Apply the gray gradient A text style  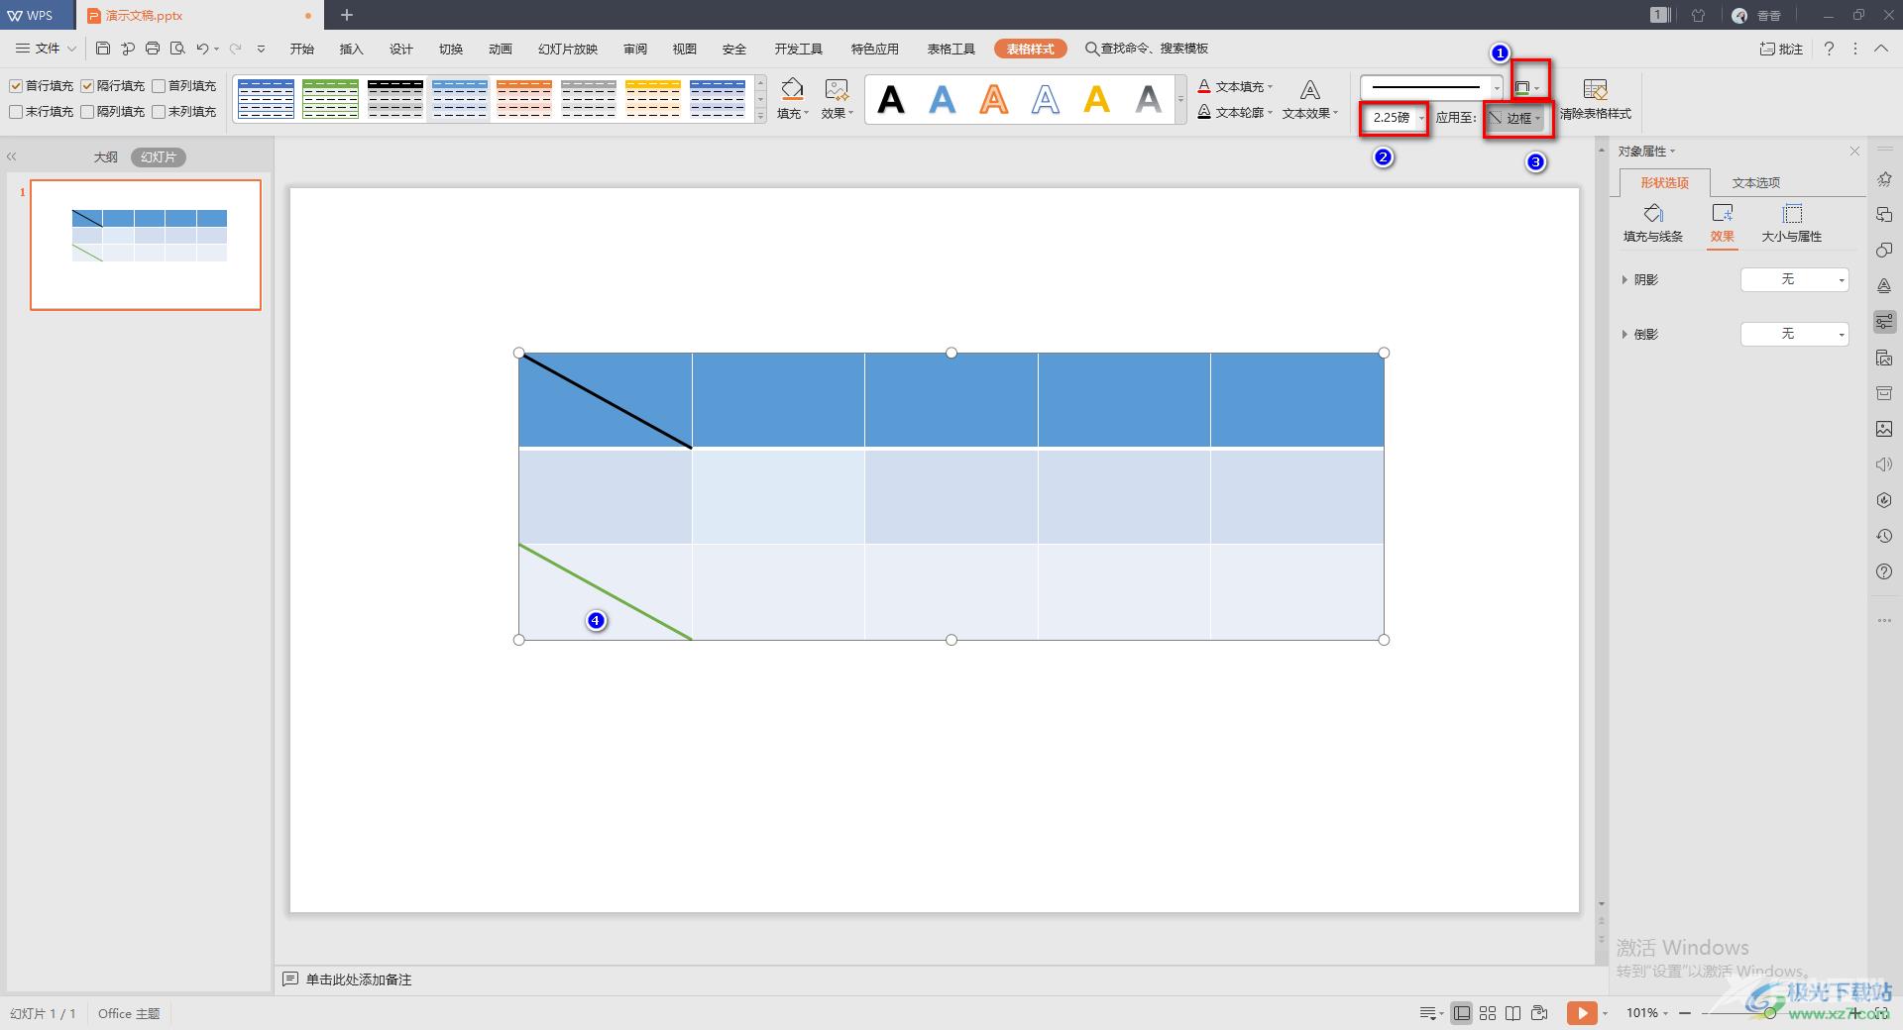[1149, 99]
